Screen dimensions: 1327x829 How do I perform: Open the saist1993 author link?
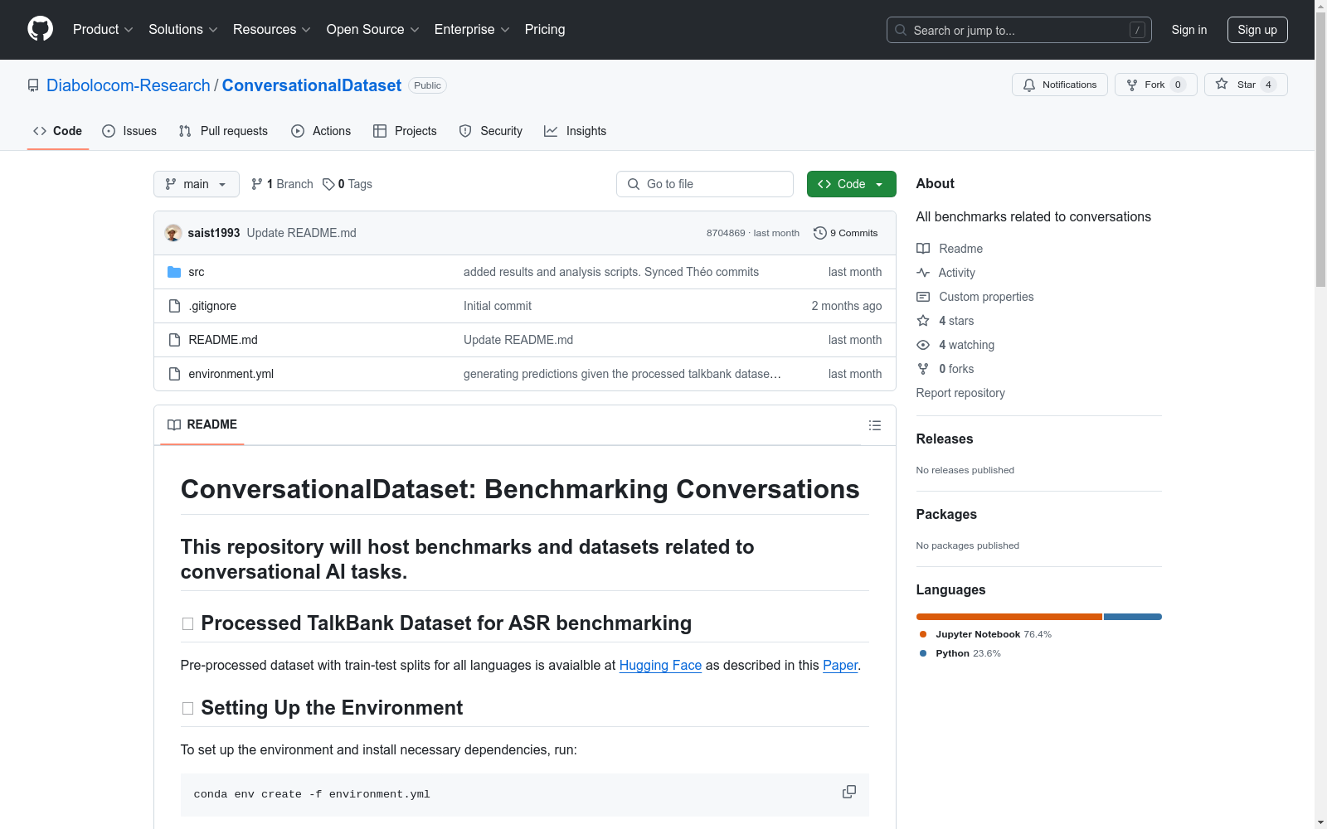214,233
